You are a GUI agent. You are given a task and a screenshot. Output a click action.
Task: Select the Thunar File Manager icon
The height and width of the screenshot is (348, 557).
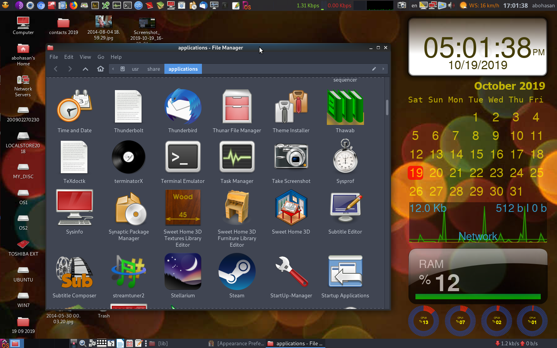click(x=237, y=107)
